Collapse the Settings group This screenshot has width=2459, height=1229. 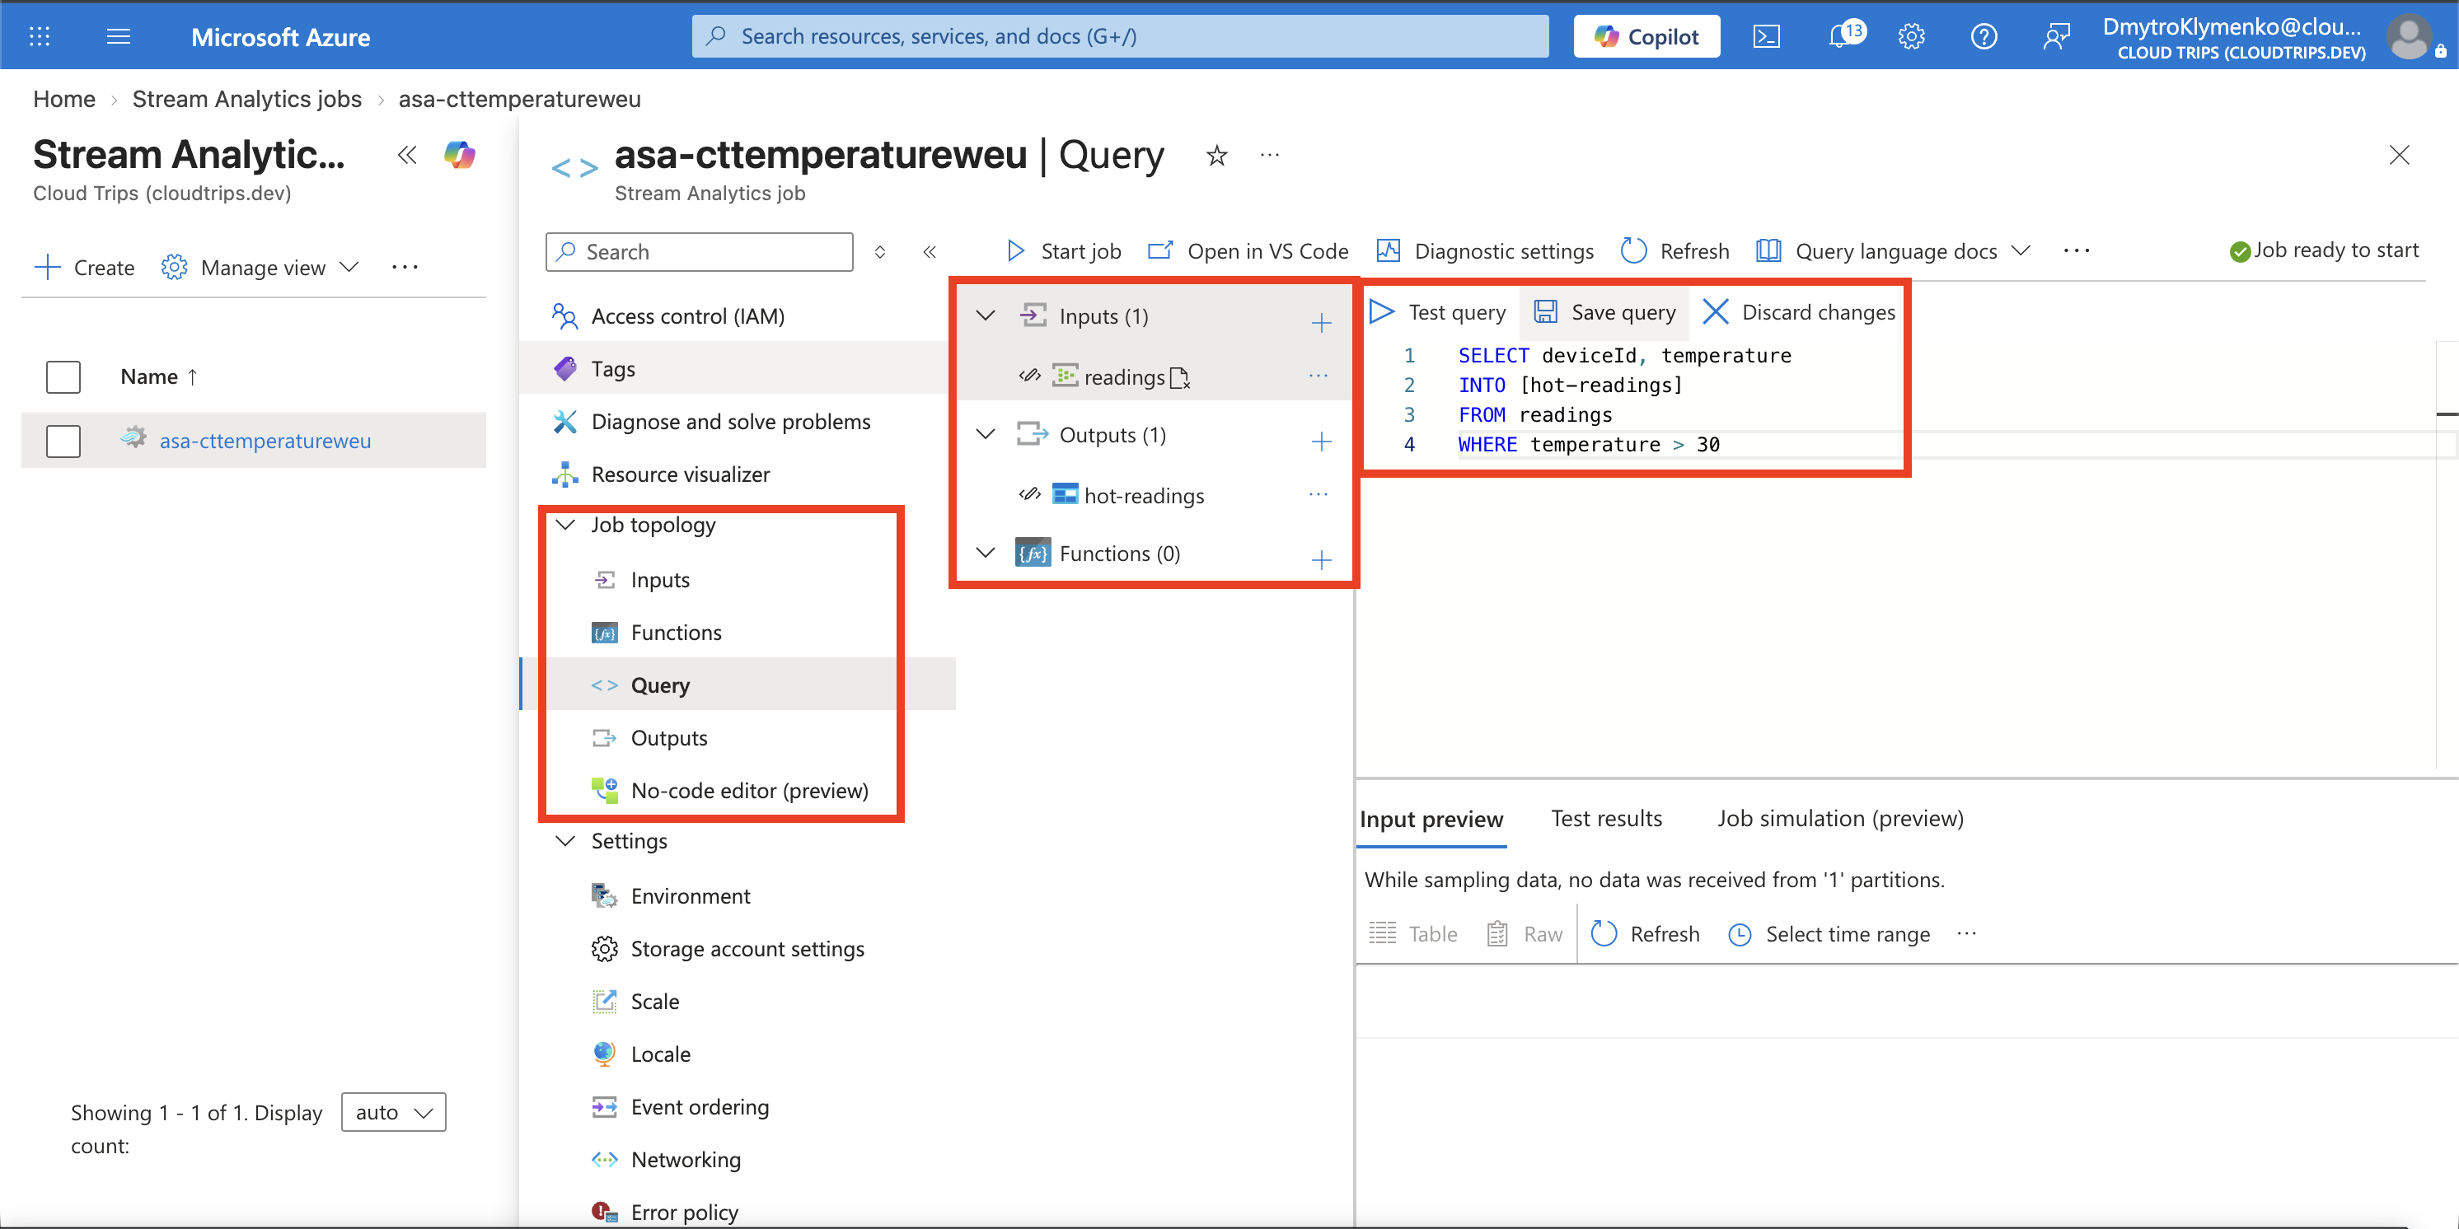pyautogui.click(x=565, y=841)
